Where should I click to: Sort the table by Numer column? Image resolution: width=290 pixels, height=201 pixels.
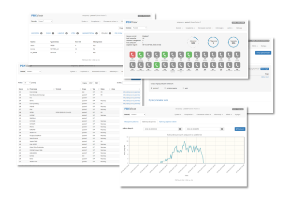coord(24,89)
